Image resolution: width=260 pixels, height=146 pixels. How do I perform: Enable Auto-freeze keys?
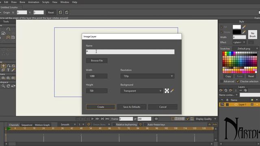pyautogui.click(x=145, y=125)
